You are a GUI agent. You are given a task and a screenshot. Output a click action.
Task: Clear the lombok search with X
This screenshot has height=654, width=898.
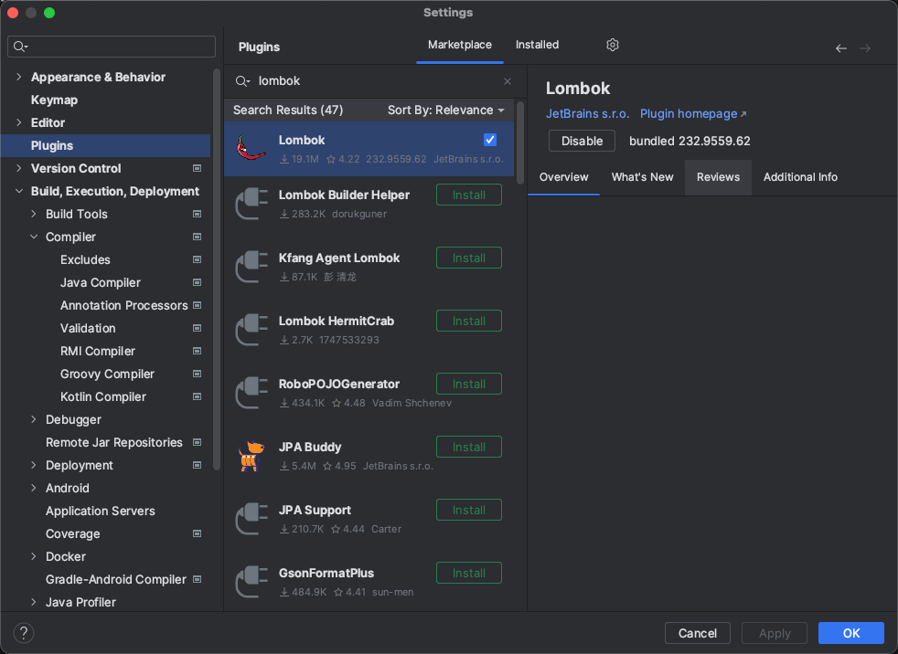click(x=507, y=81)
